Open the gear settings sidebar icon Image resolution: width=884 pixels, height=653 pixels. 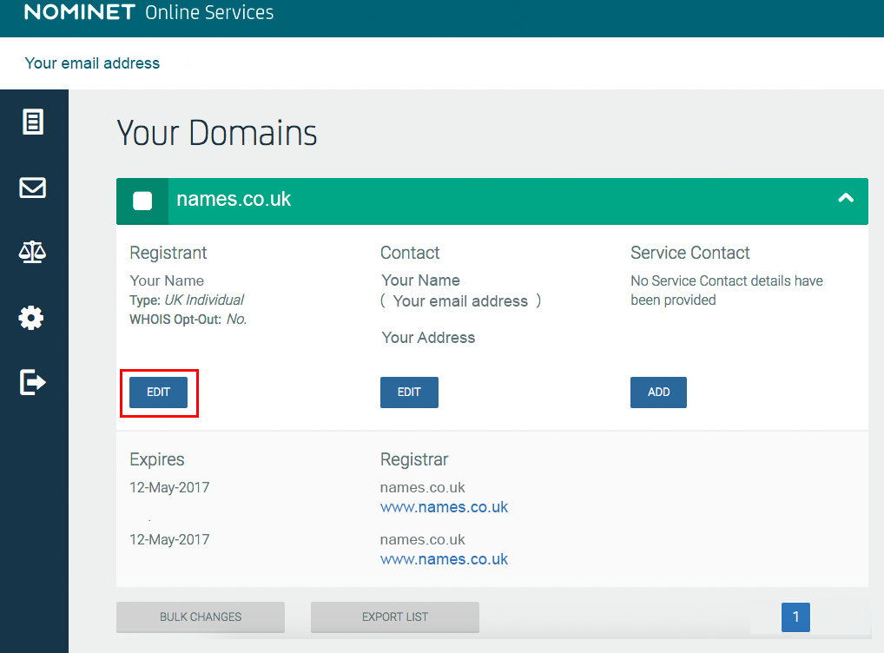point(31,318)
